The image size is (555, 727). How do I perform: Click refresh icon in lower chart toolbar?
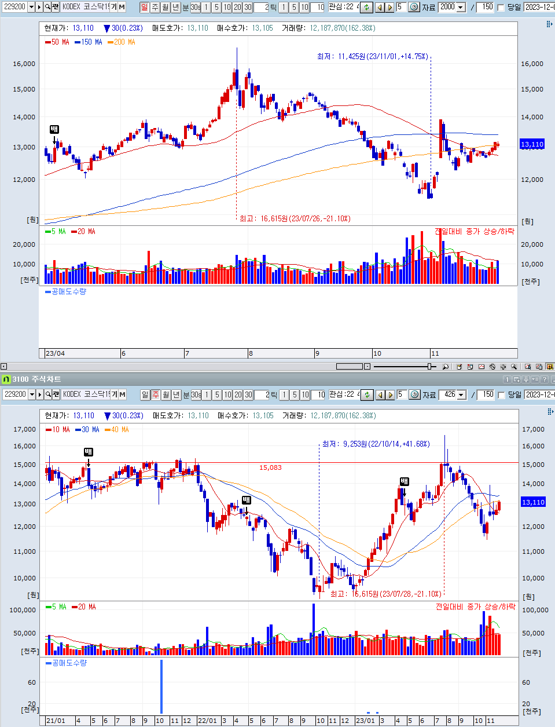pyautogui.click(x=367, y=395)
